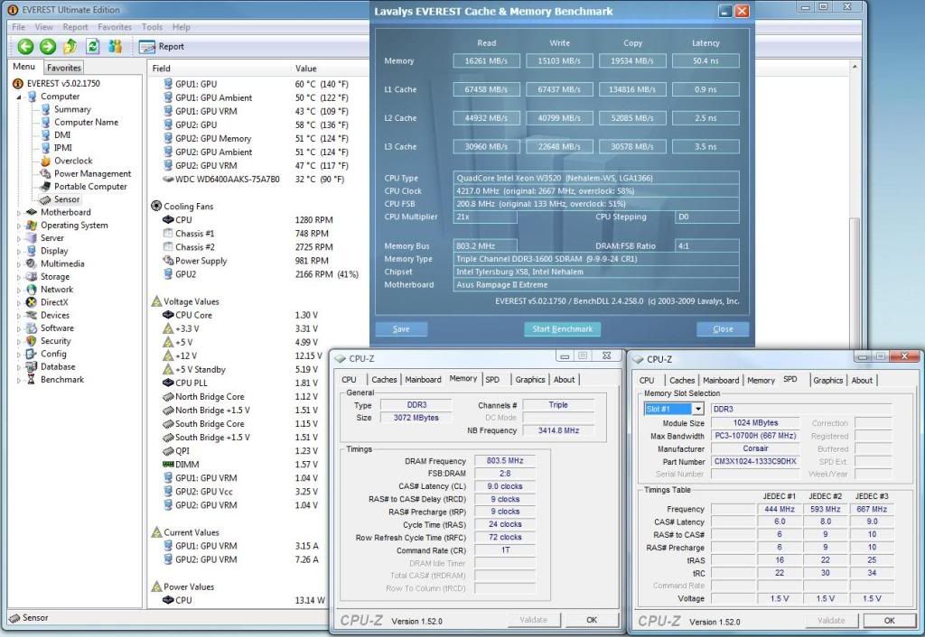This screenshot has height=637, width=925.
Task: Expand the Server tree node
Action: point(19,239)
